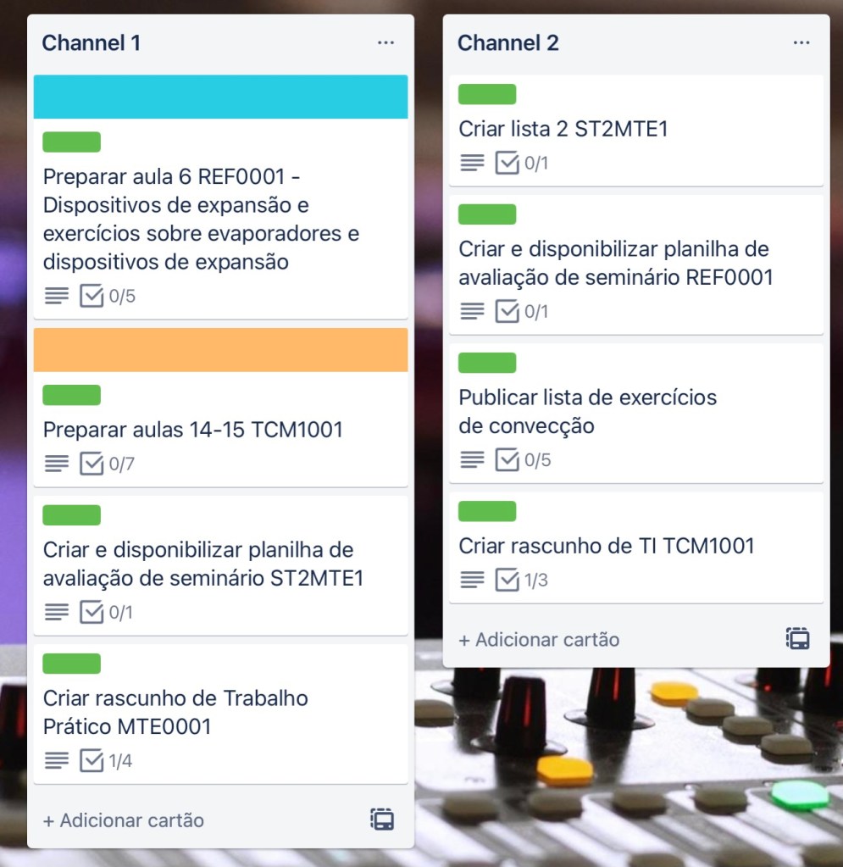Image resolution: width=843 pixels, height=867 pixels.
Task: Add a card to Channel 2
Action: click(539, 639)
